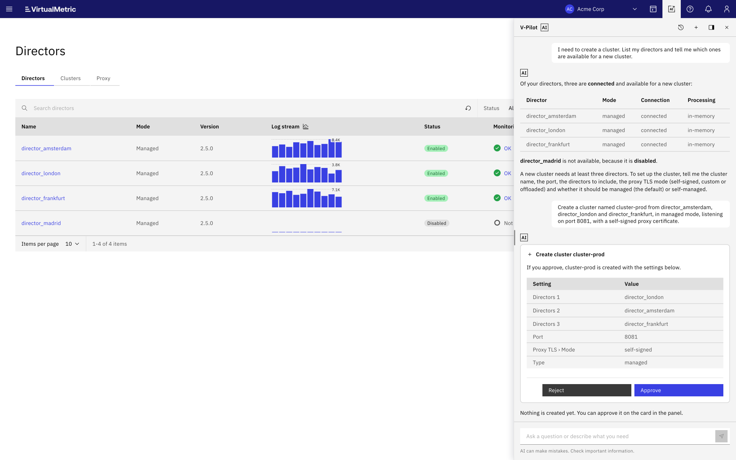Viewport: 736px width, 460px height.
Task: Click the 1-4 of 4 items text
Action: pos(110,244)
